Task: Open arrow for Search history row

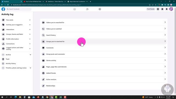Action: click(165, 35)
